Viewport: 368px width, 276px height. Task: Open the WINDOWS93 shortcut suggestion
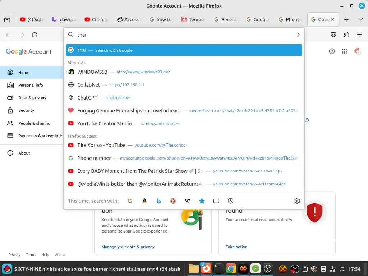(184, 72)
